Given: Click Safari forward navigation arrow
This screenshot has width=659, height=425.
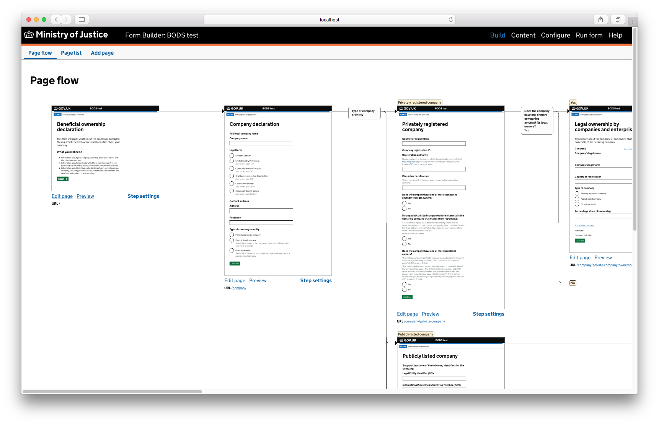Looking at the screenshot, I should 66,20.
